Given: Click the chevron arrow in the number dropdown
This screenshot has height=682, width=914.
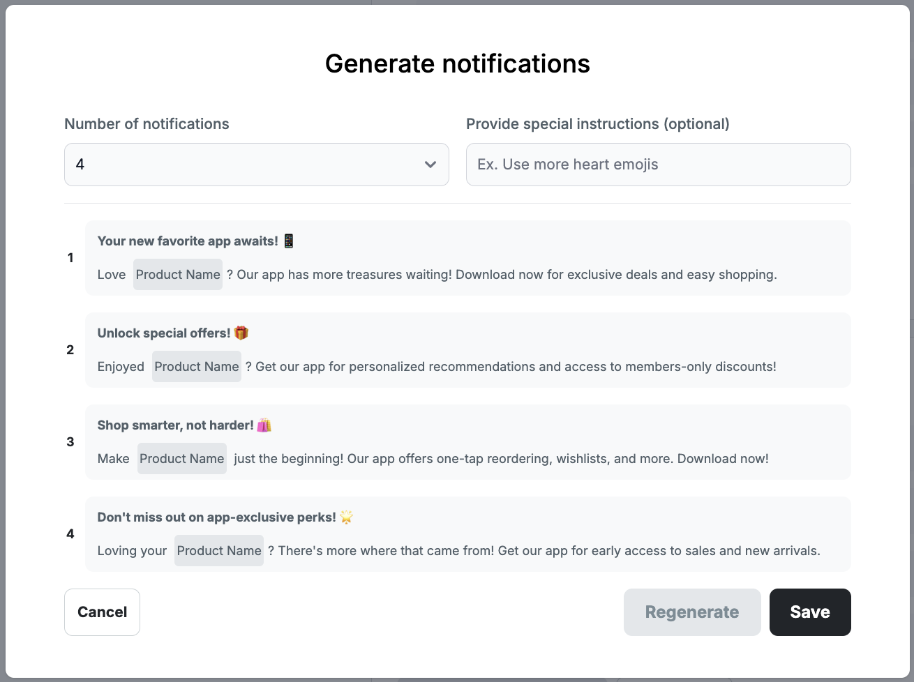Looking at the screenshot, I should pyautogui.click(x=430, y=165).
